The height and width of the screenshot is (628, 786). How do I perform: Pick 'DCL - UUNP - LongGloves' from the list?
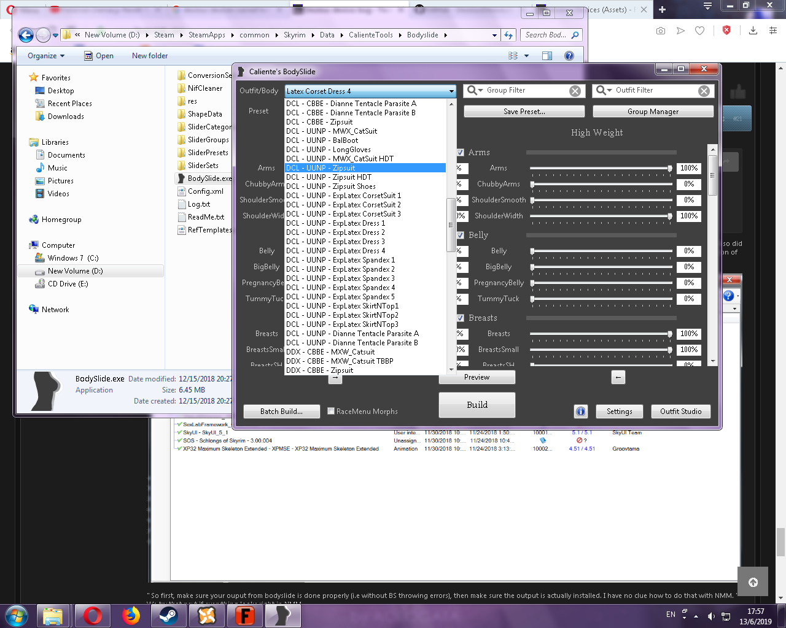(365, 150)
